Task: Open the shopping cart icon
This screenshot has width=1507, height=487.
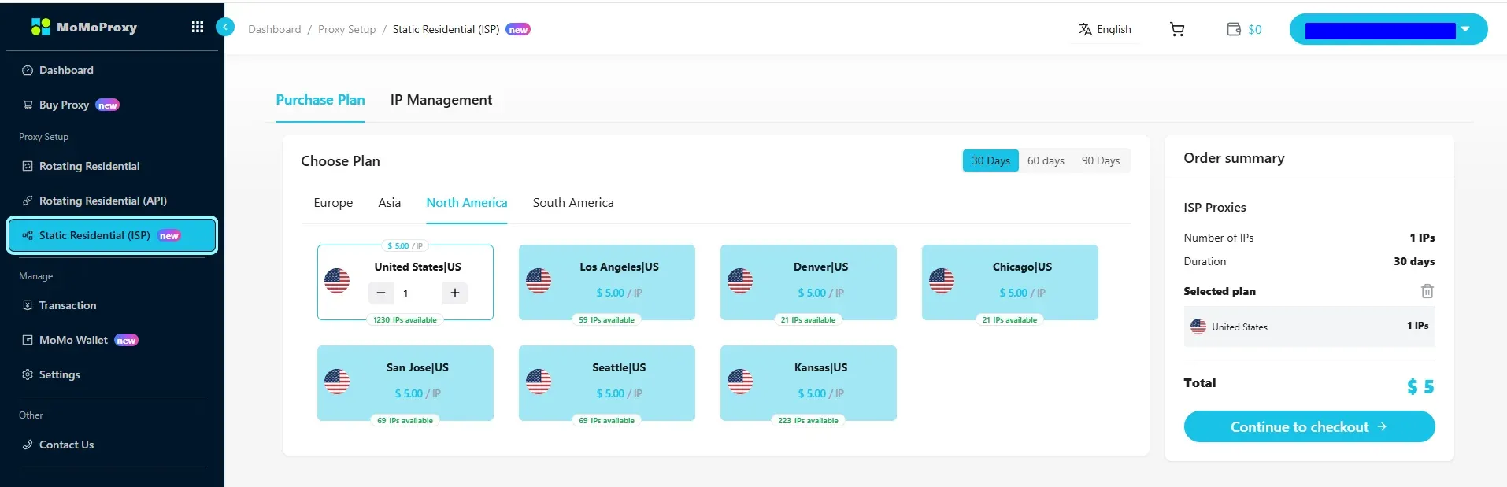Action: (1177, 29)
